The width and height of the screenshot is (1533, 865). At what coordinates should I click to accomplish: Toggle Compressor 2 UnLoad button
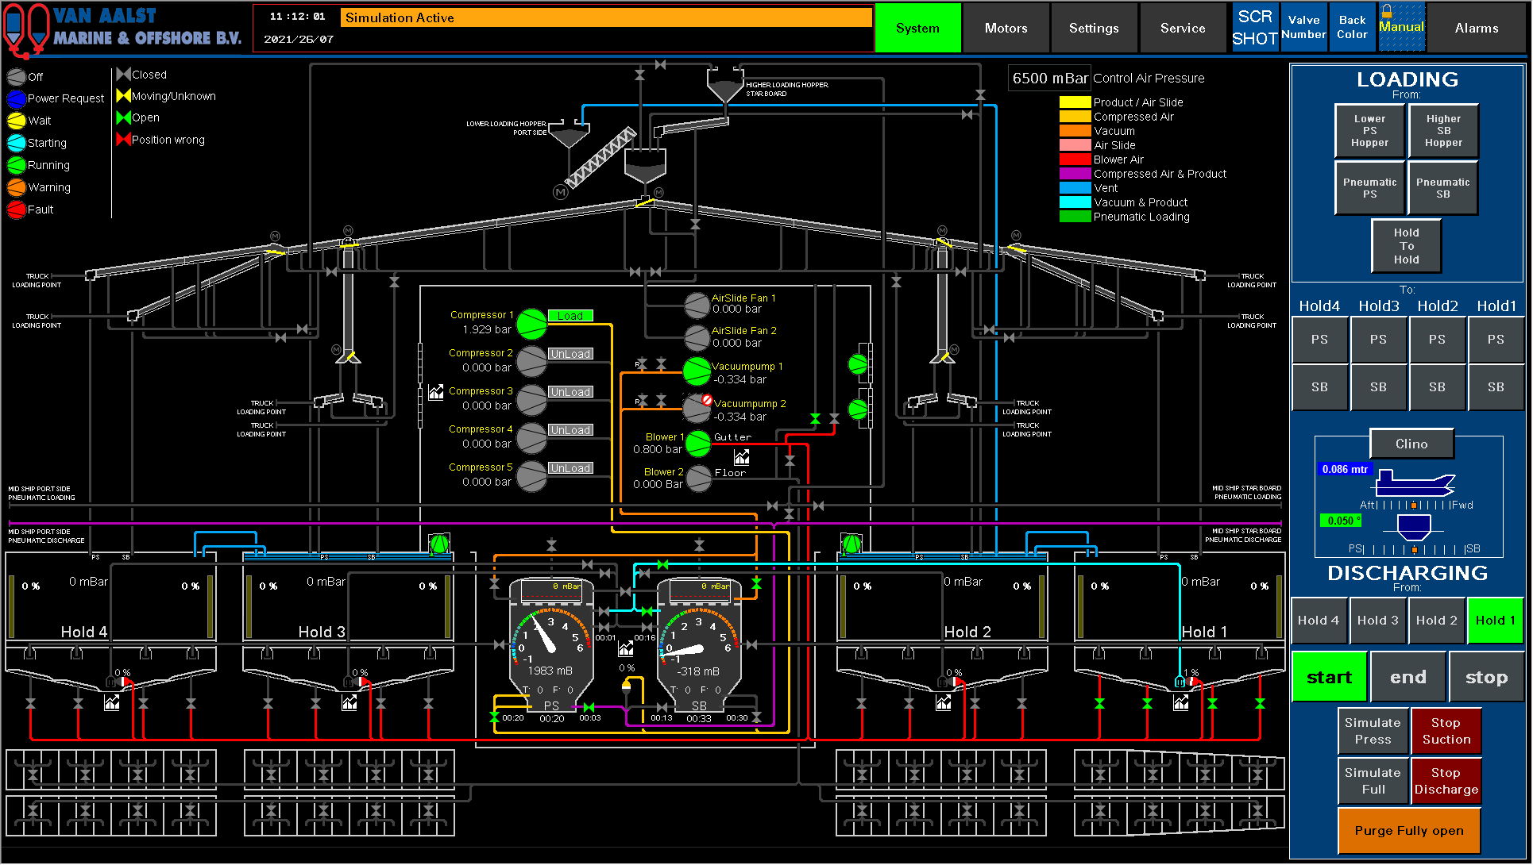(x=570, y=354)
